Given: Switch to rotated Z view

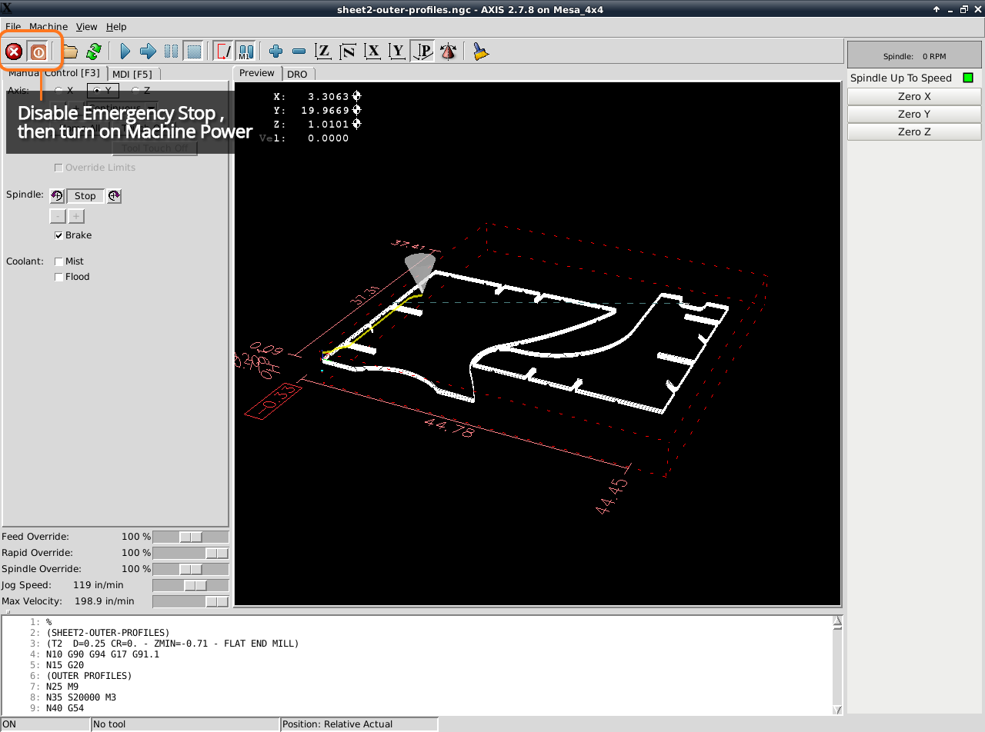Looking at the screenshot, I should click(x=348, y=52).
